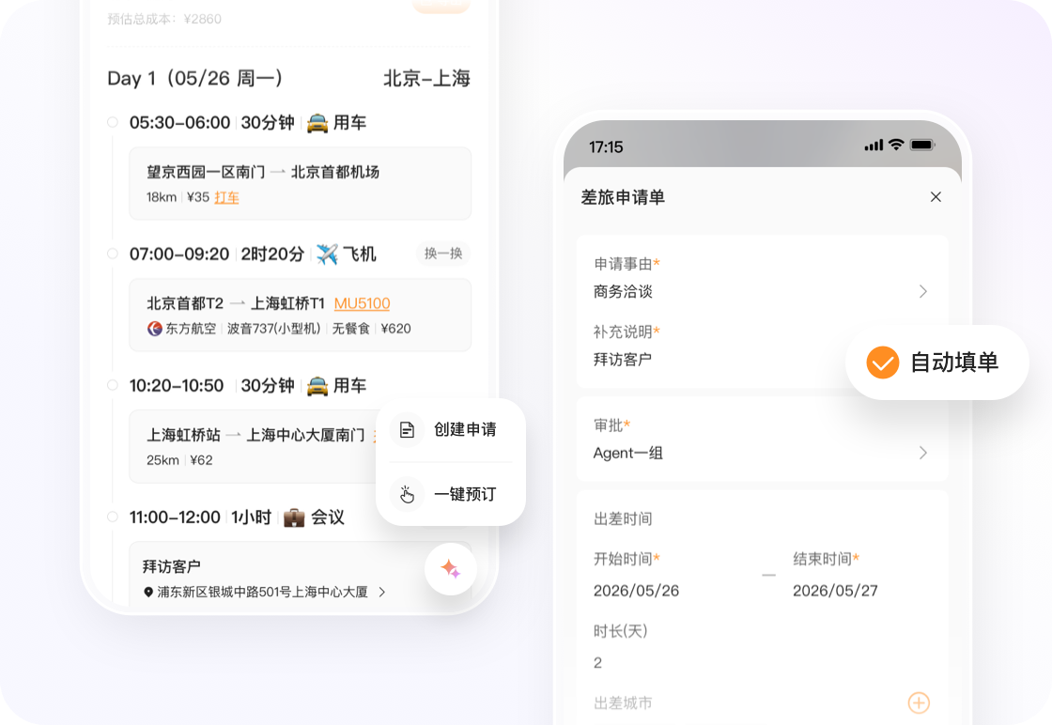1052x725 pixels.
Task: Click the 无餐食 meal info text
Action: click(351, 329)
